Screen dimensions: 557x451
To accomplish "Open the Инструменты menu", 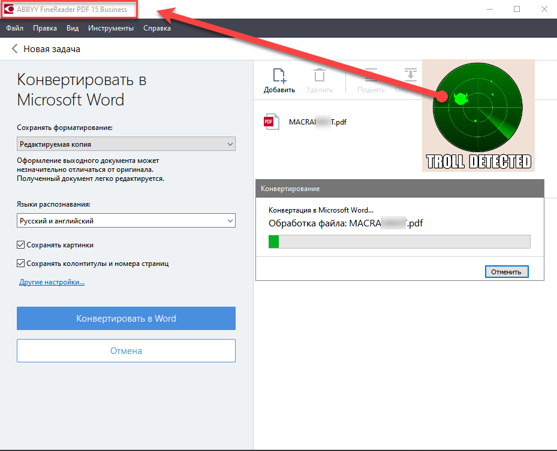I will (x=111, y=28).
